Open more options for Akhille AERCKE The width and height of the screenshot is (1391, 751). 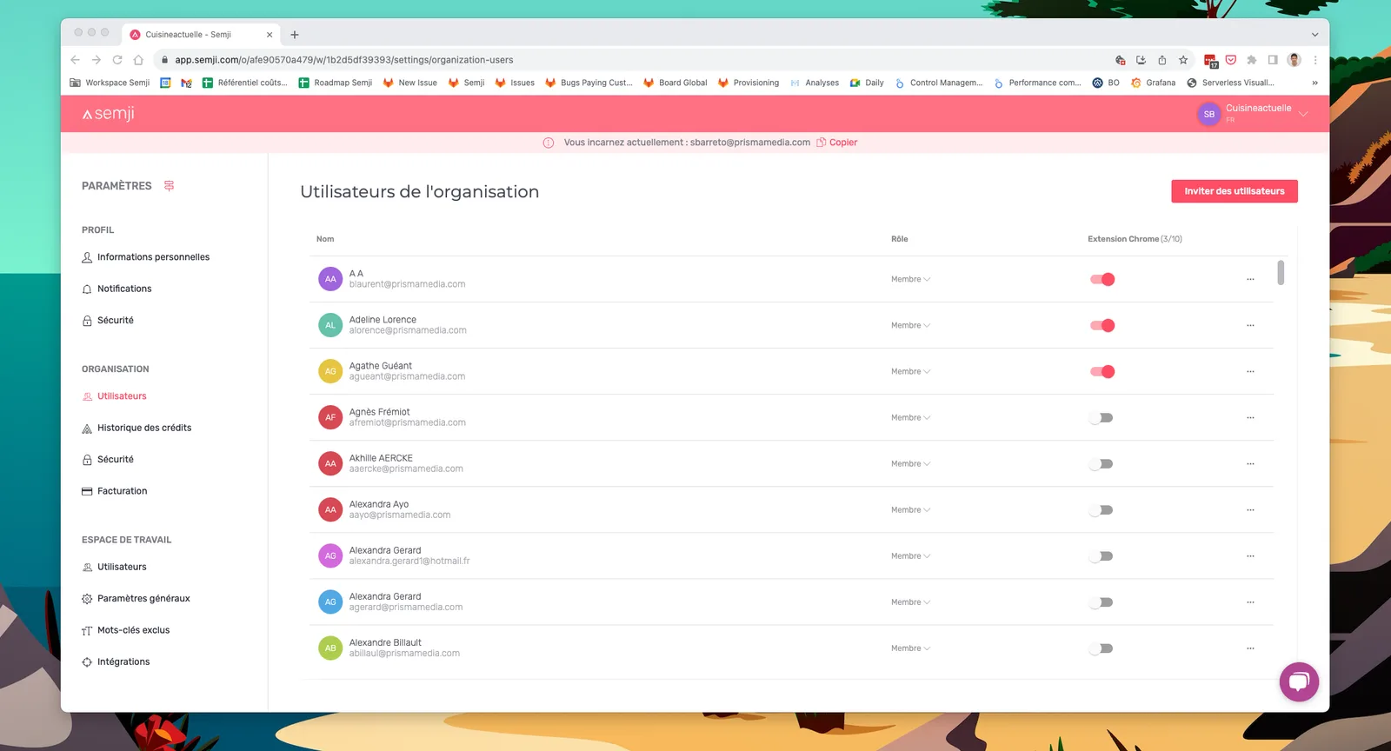pyautogui.click(x=1250, y=463)
